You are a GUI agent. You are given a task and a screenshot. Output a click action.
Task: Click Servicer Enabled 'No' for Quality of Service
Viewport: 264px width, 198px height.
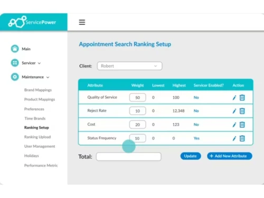(x=196, y=98)
